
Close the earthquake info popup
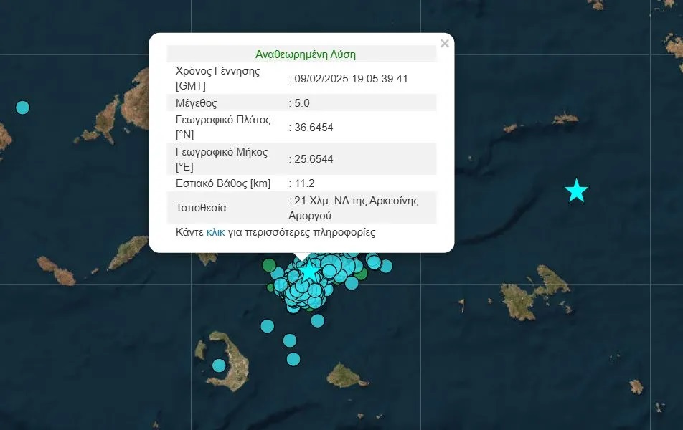(444, 44)
